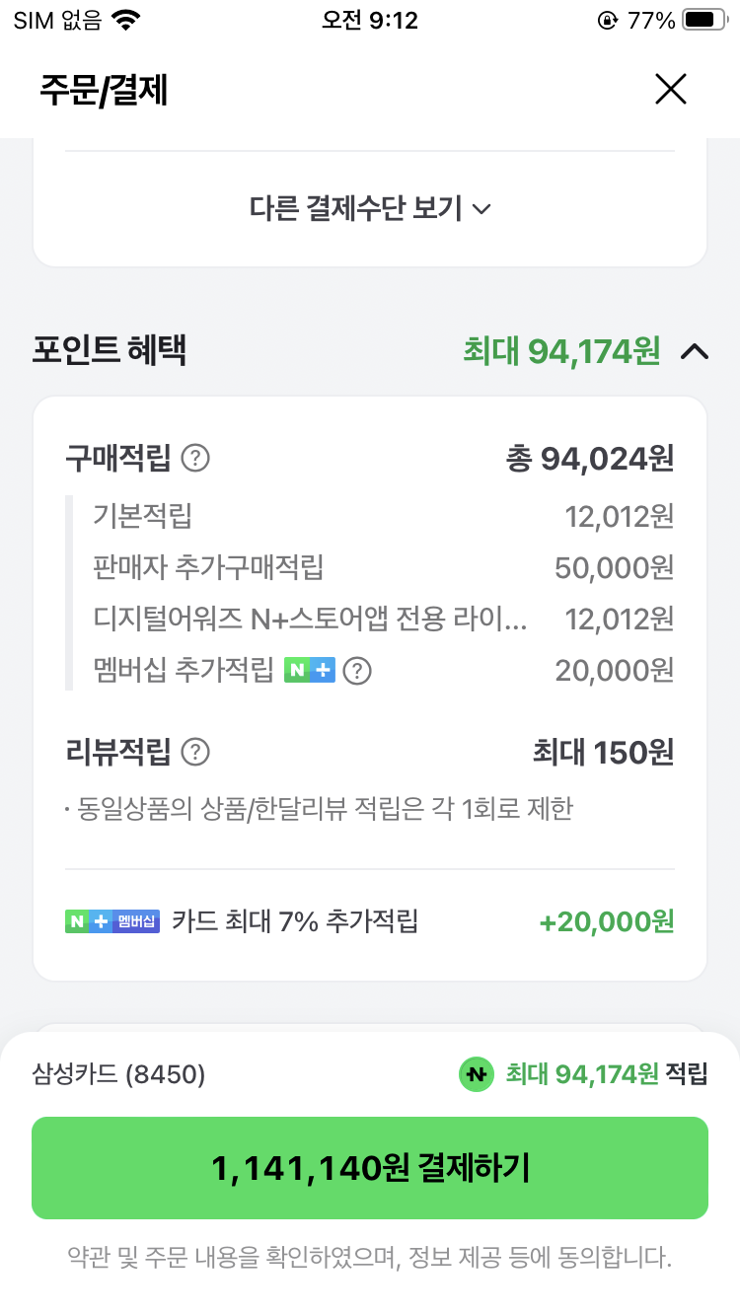
Task: Close the 주문/결제 page with X
Action: [x=671, y=90]
